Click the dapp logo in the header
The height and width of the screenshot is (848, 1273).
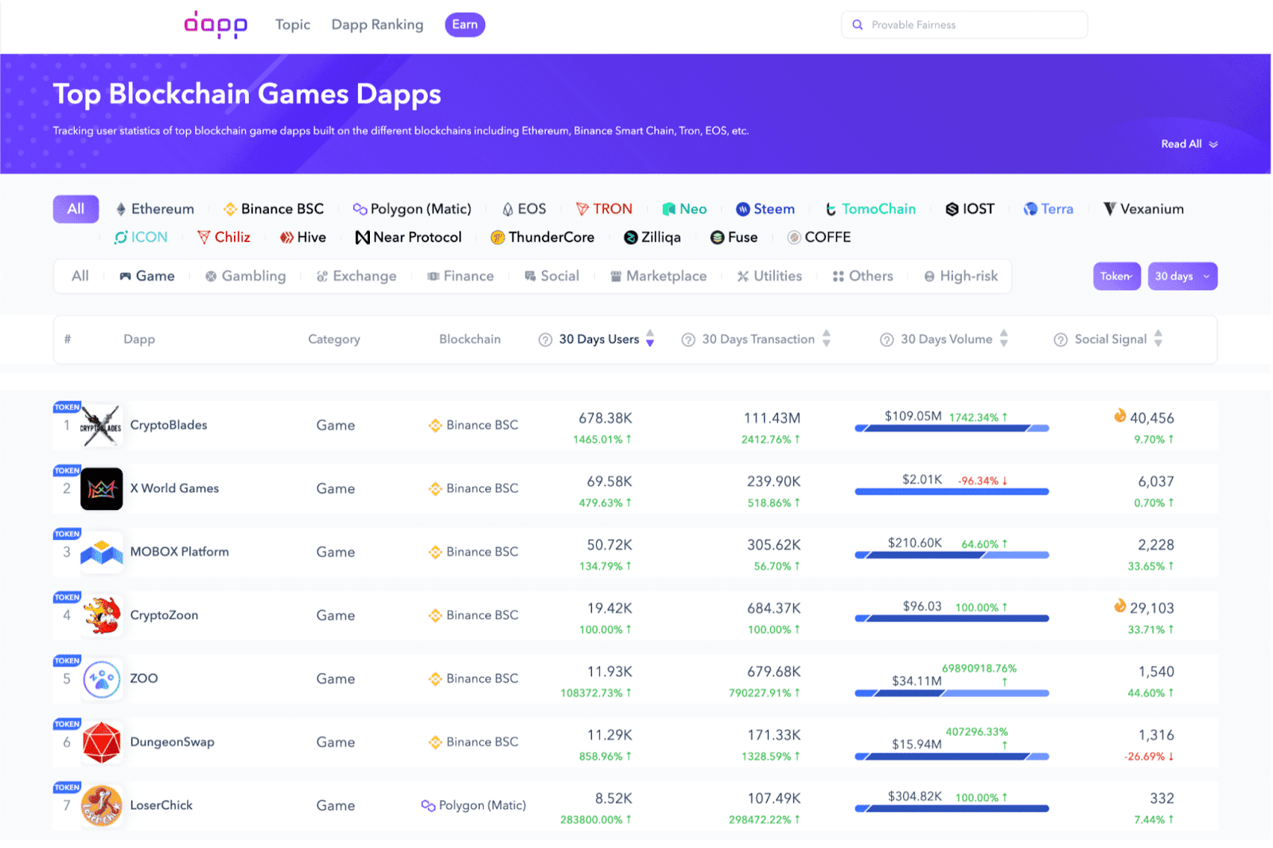216,25
